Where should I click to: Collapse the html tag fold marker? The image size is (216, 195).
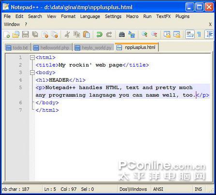[x=32, y=58]
